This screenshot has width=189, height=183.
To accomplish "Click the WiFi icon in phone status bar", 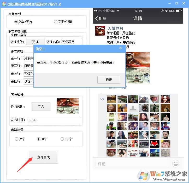I will pos(118,11).
